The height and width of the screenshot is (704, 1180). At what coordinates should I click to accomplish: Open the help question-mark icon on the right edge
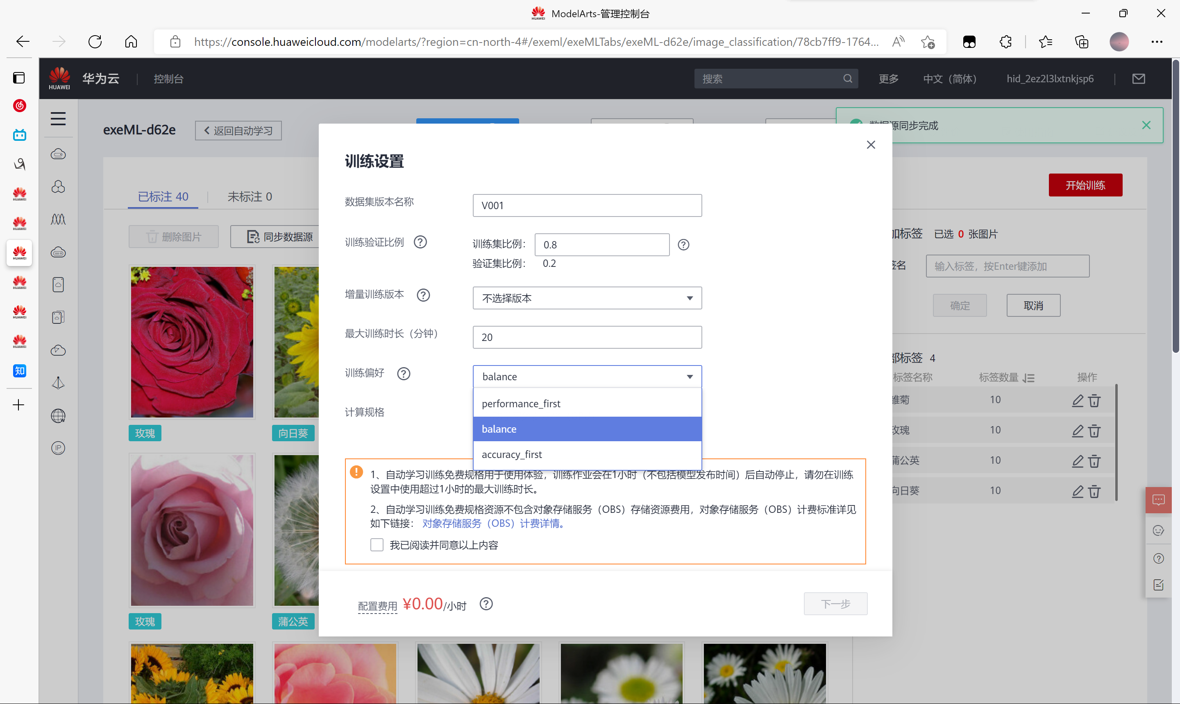click(x=1159, y=558)
